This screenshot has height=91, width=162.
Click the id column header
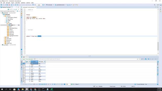[28, 62]
